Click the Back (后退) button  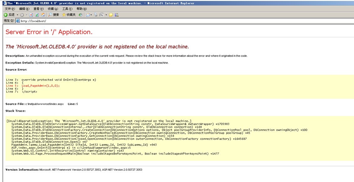click(9, 15)
